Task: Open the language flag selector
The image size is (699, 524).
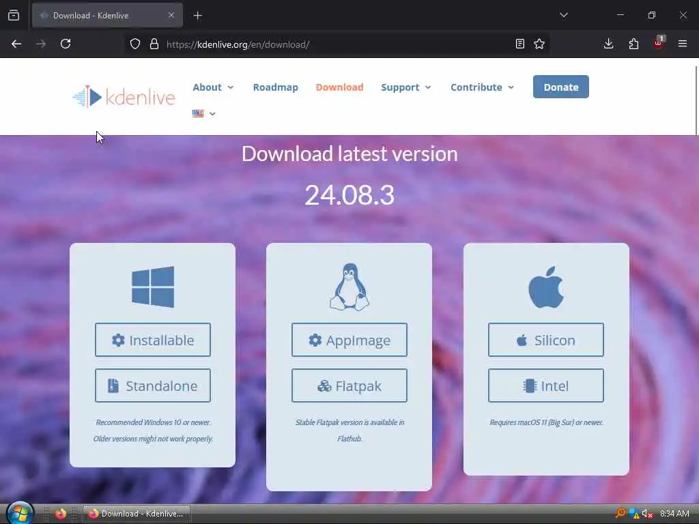Action: [x=203, y=114]
